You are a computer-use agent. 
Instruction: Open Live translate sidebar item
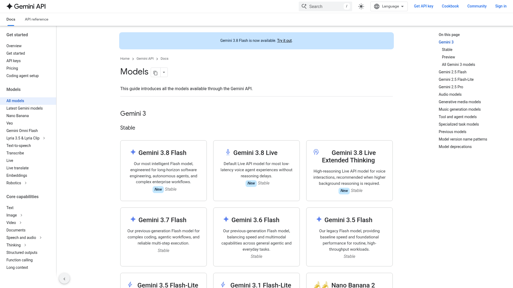coord(18,168)
